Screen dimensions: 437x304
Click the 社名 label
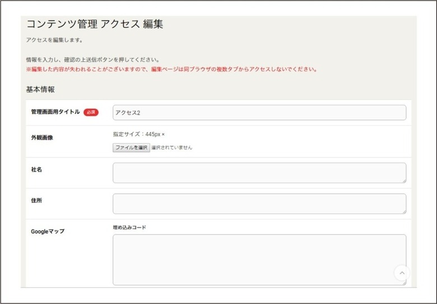(36, 169)
